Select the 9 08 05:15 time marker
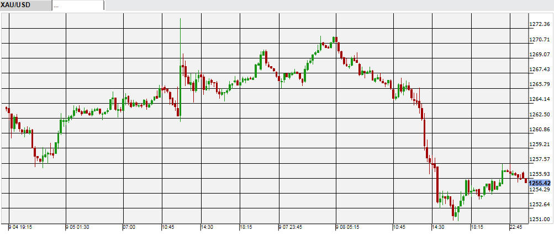554x236 pixels. (348, 227)
